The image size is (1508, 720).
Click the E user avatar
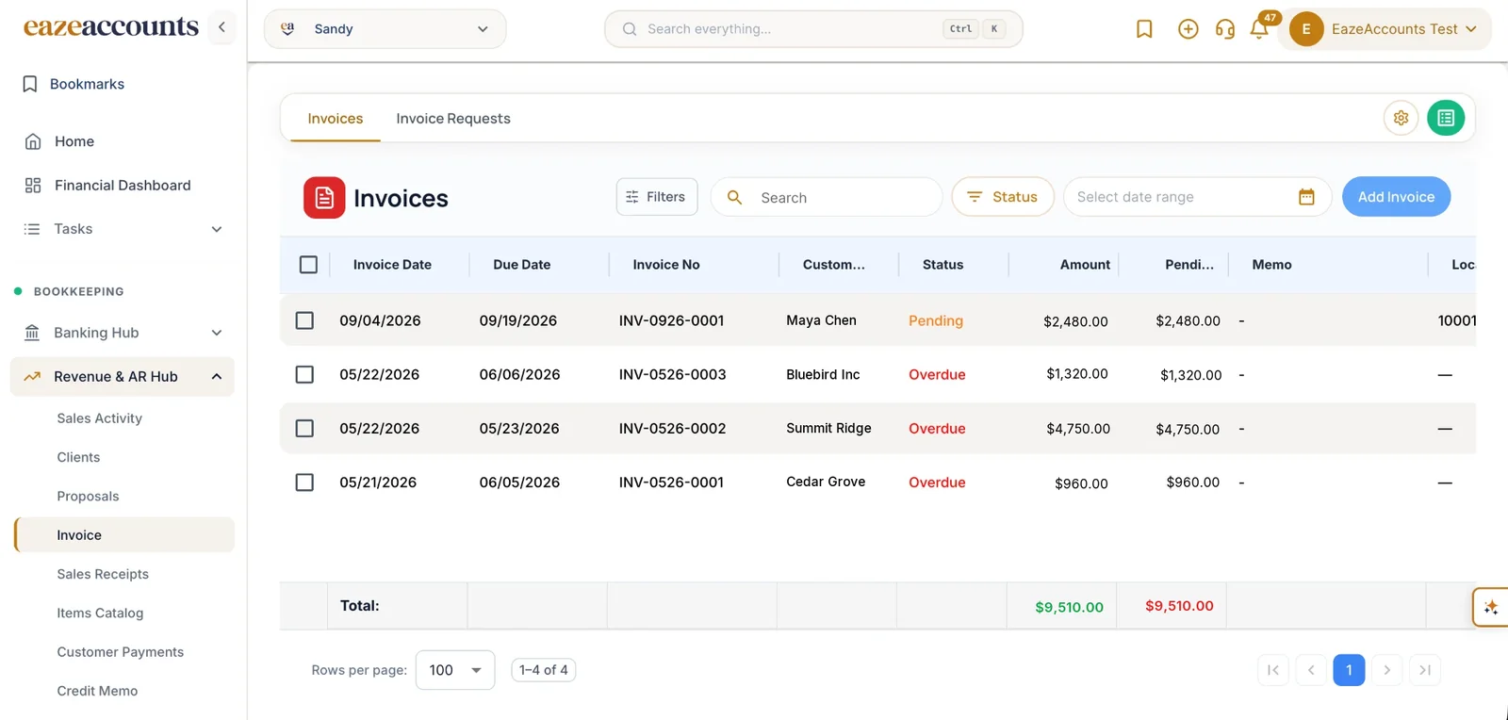click(x=1306, y=29)
